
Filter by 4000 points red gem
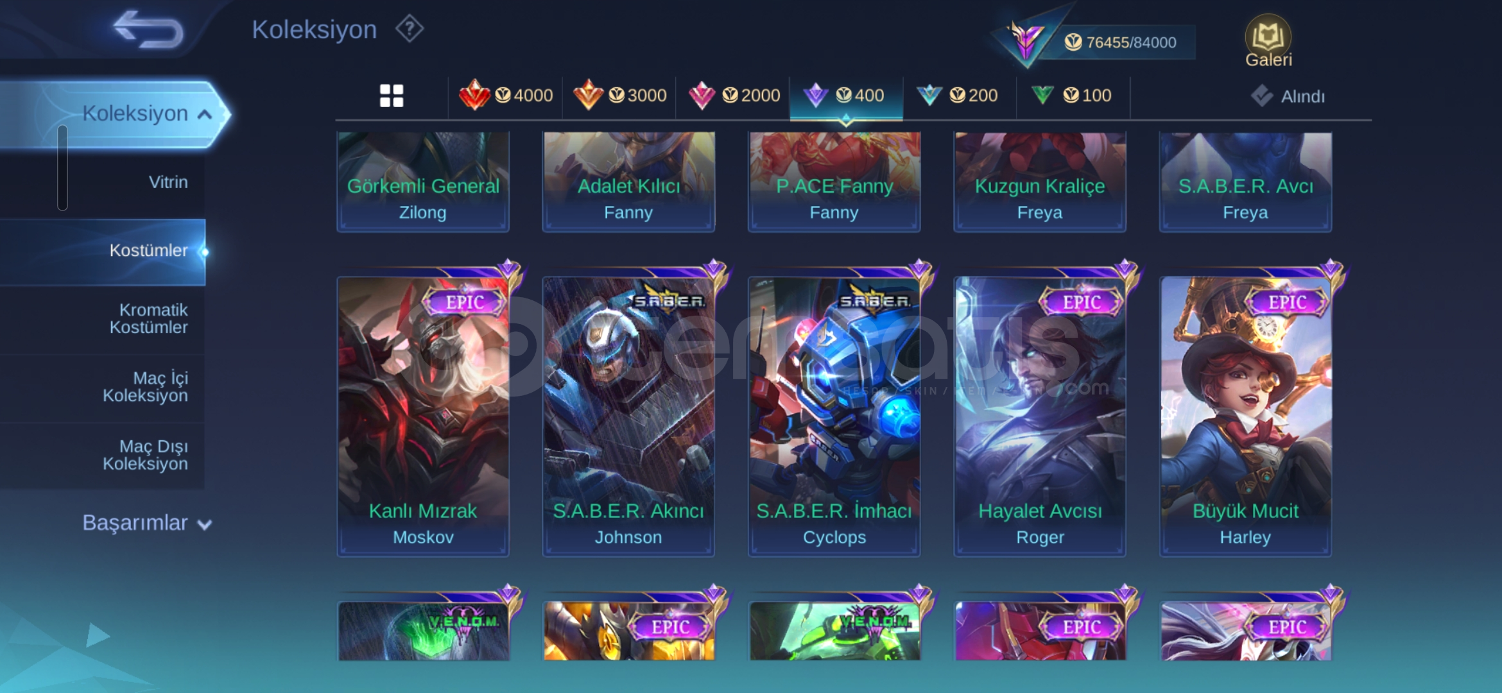506,96
